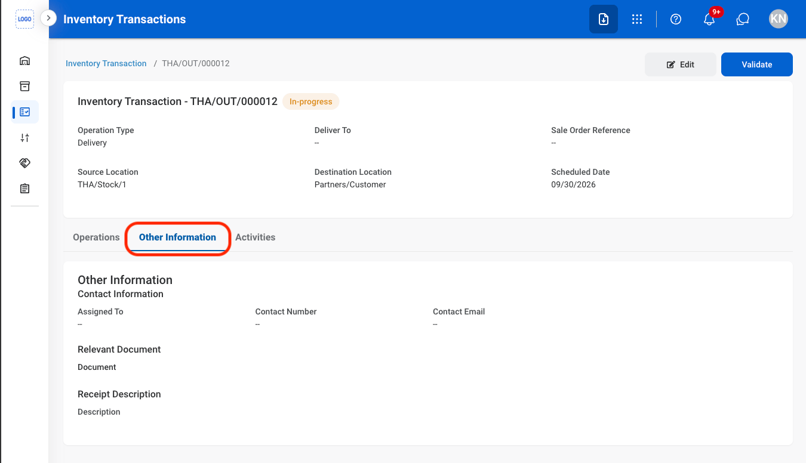
Task: Go back to Inventory Transaction breadcrumb link
Action: point(106,63)
